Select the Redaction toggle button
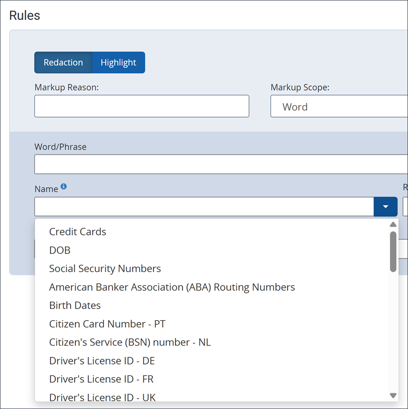 pyautogui.click(x=63, y=63)
